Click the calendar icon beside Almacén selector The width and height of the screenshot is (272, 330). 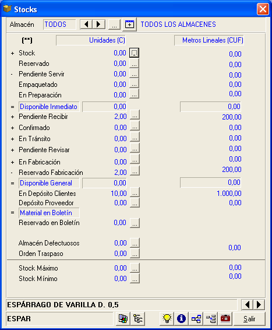coord(129,24)
